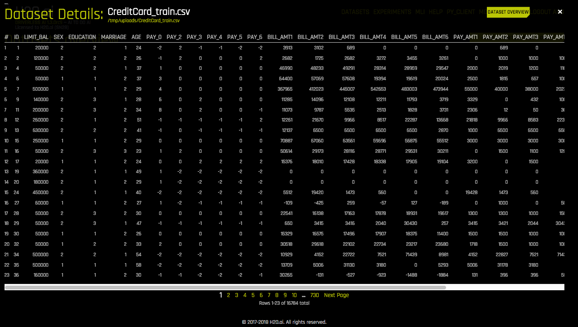Image resolution: width=578 pixels, height=327 pixels.
Task: Click the pagination ellipsis
Action: [x=303, y=295]
